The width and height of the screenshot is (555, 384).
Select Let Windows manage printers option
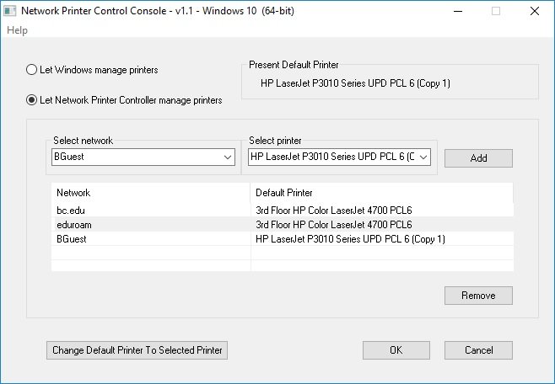(32, 70)
